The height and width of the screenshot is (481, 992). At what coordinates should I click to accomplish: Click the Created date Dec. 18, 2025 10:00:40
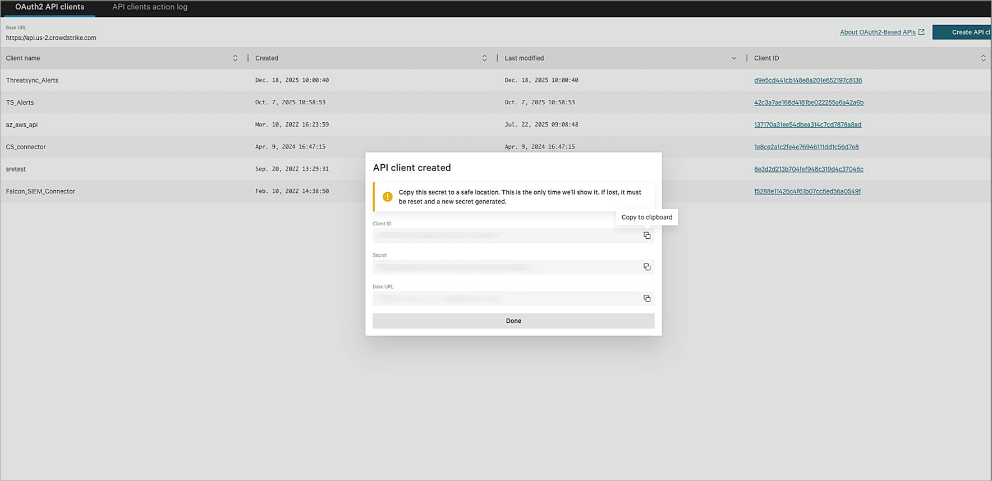point(292,81)
